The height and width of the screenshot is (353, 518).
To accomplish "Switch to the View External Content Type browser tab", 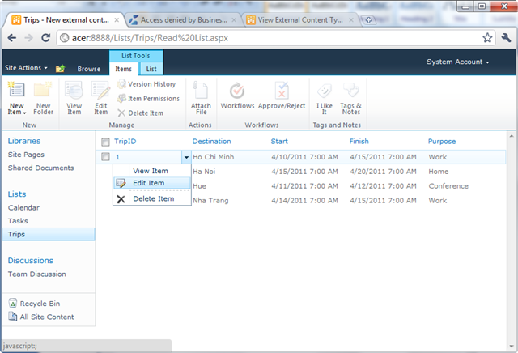I will pos(300,20).
